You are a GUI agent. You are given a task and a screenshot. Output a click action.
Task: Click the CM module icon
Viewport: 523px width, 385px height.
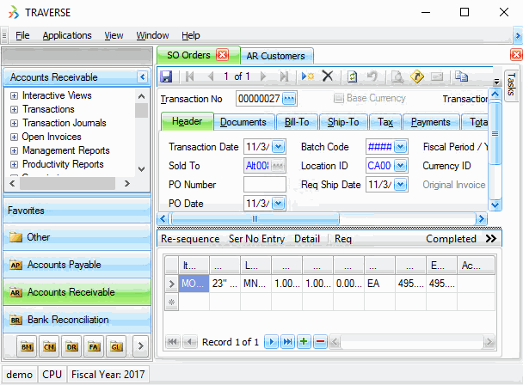pos(49,346)
